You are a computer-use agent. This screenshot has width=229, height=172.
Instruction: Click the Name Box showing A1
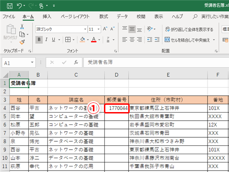(16, 63)
